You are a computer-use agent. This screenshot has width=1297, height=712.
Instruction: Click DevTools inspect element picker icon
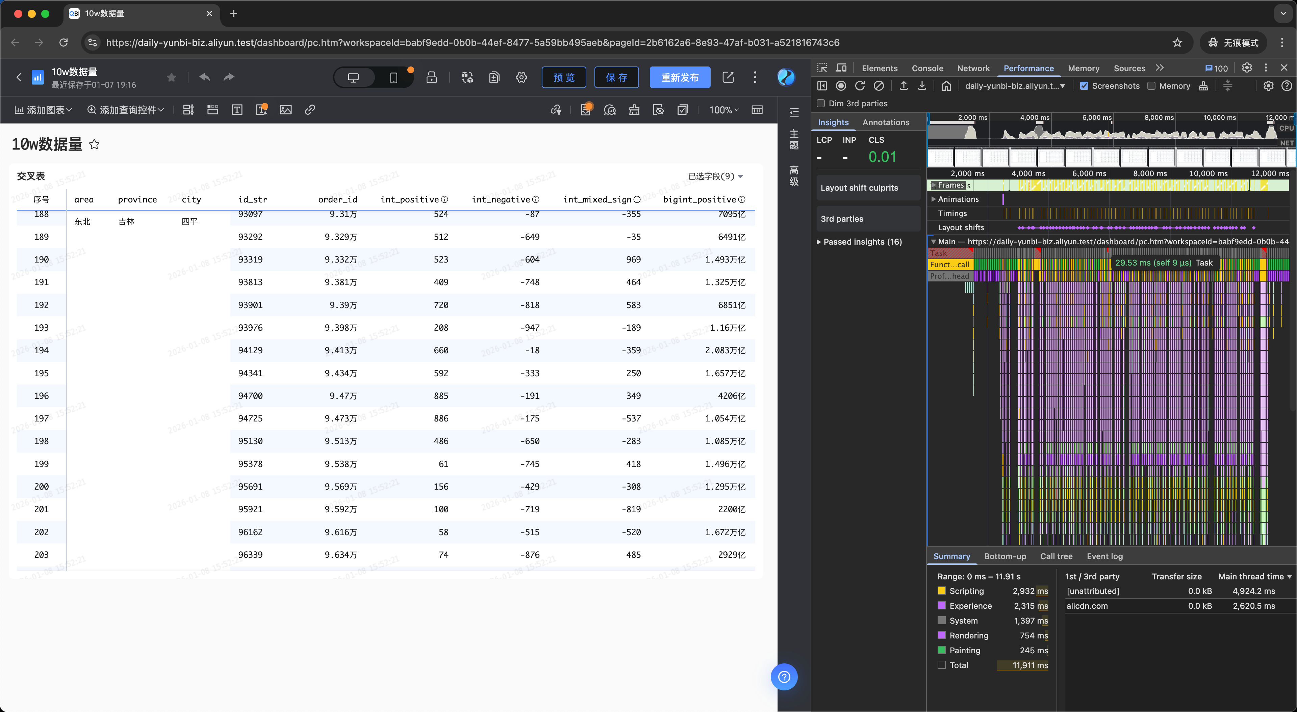coord(822,68)
